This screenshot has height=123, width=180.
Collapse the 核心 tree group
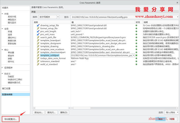pos(2,50)
